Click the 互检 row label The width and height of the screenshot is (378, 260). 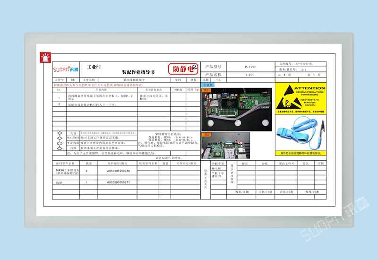click(x=73, y=133)
